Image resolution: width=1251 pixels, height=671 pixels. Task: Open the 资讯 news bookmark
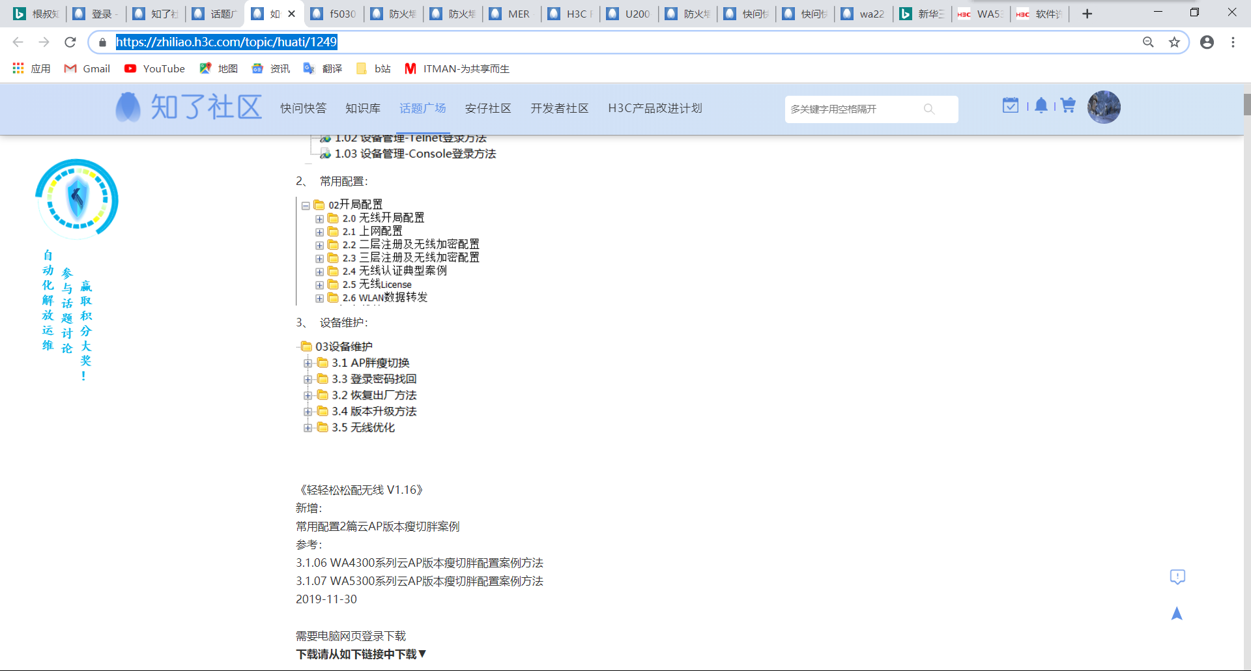tap(270, 68)
